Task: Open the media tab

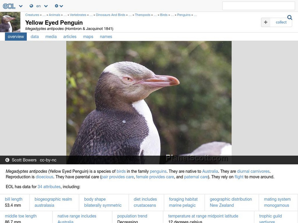Action: click(x=51, y=36)
